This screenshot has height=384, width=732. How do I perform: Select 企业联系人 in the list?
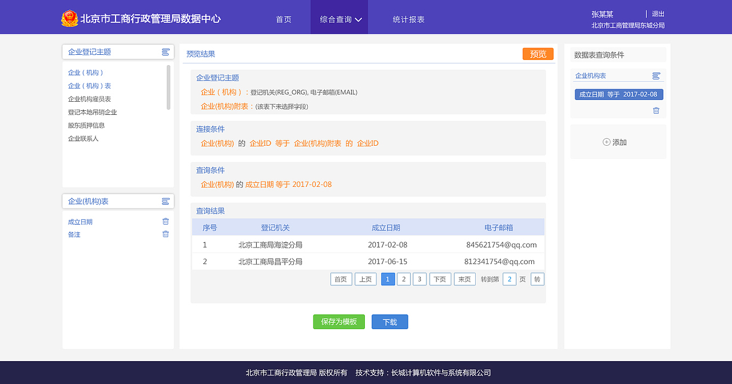(x=83, y=138)
